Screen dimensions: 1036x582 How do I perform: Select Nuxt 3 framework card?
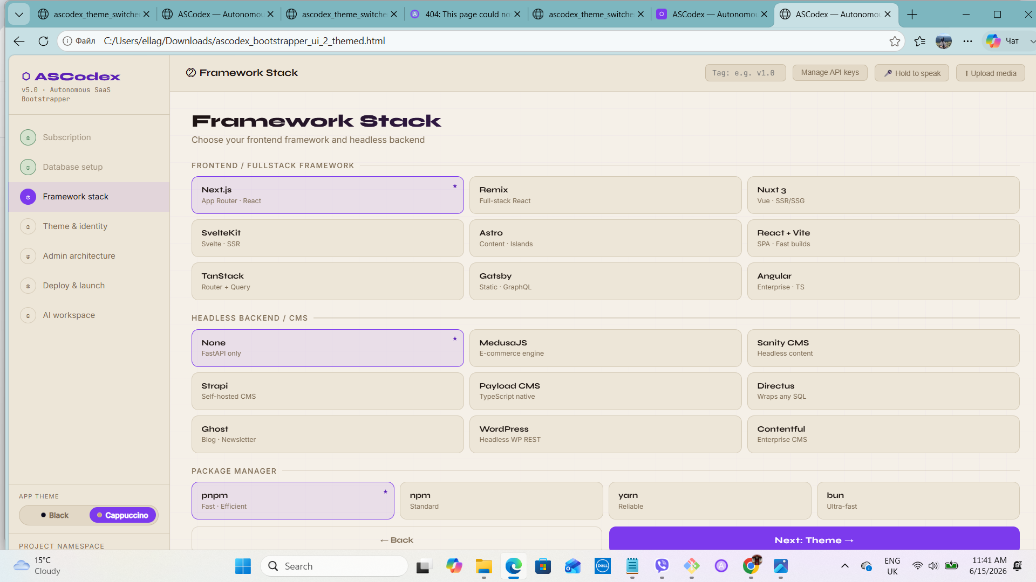pos(883,195)
